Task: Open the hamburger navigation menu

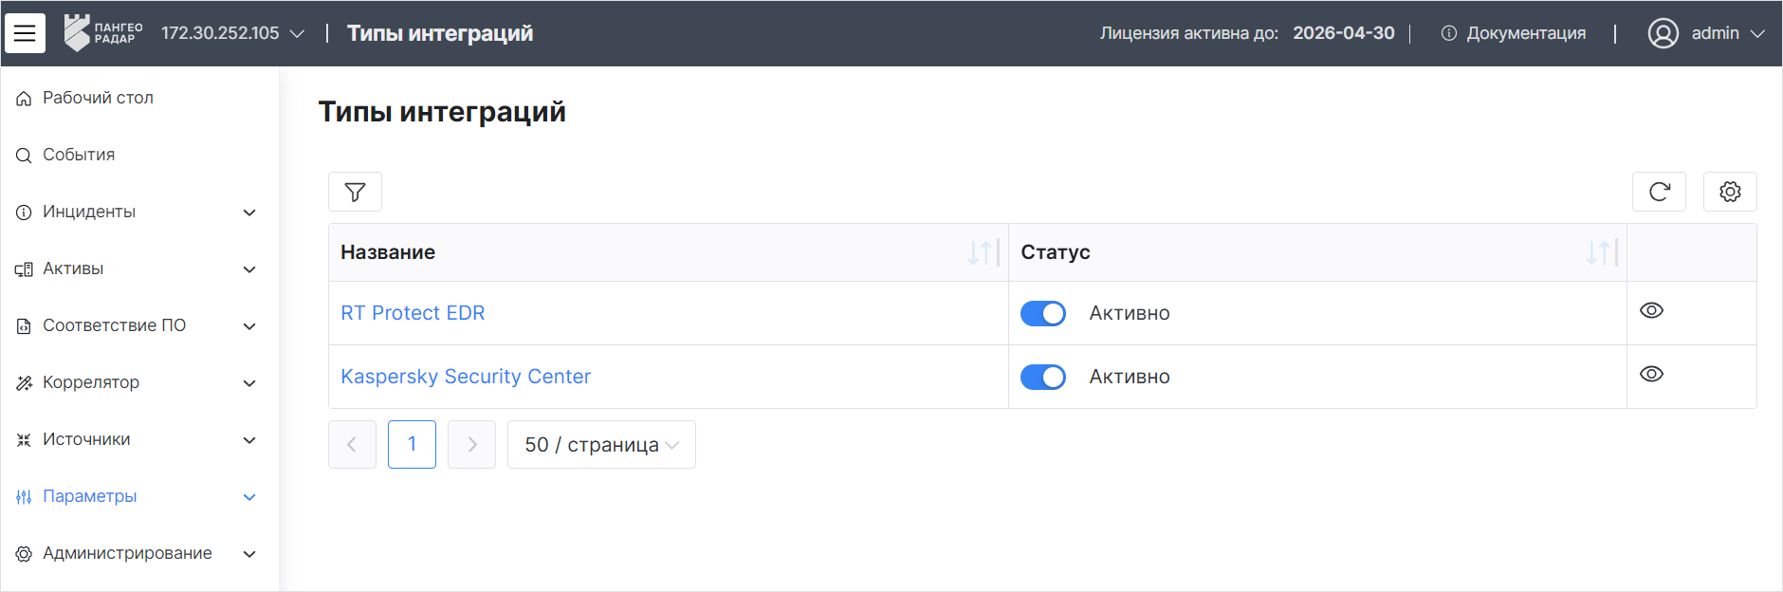Action: click(25, 33)
